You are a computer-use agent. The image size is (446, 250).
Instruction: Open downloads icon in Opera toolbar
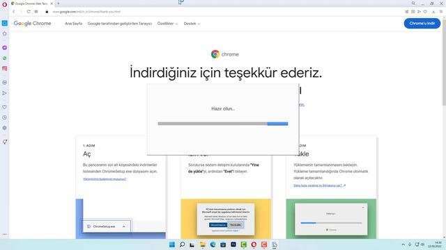433,12
